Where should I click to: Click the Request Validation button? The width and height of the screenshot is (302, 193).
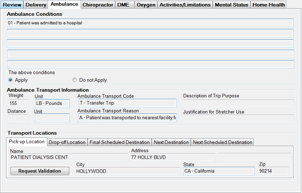39,171
